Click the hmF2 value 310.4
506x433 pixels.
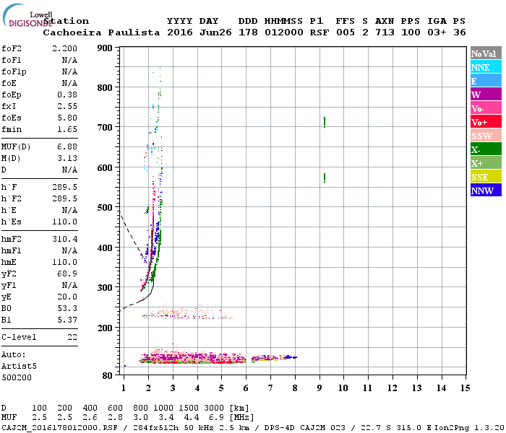click(64, 239)
